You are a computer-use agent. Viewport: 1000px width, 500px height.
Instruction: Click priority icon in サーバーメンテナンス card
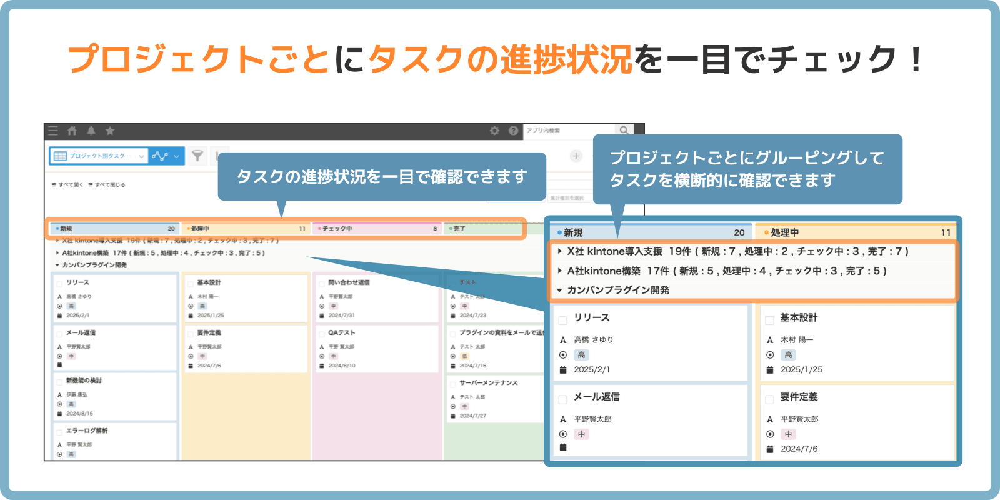point(453,406)
